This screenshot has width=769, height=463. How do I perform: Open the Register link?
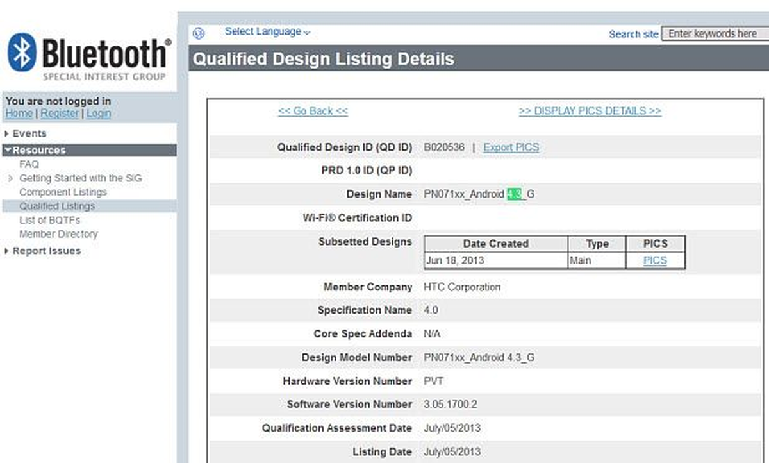coord(60,114)
